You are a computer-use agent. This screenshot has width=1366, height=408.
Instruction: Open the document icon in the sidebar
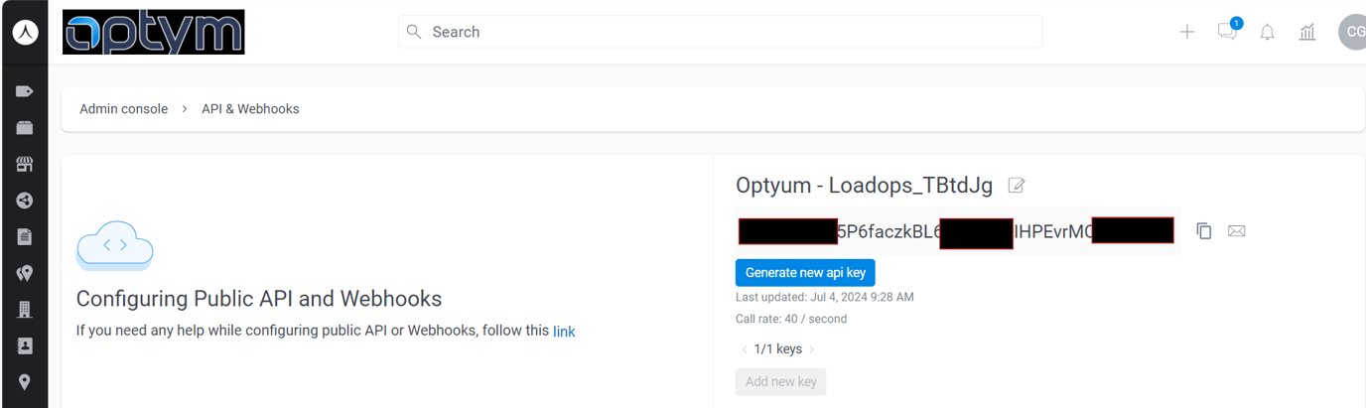[25, 236]
